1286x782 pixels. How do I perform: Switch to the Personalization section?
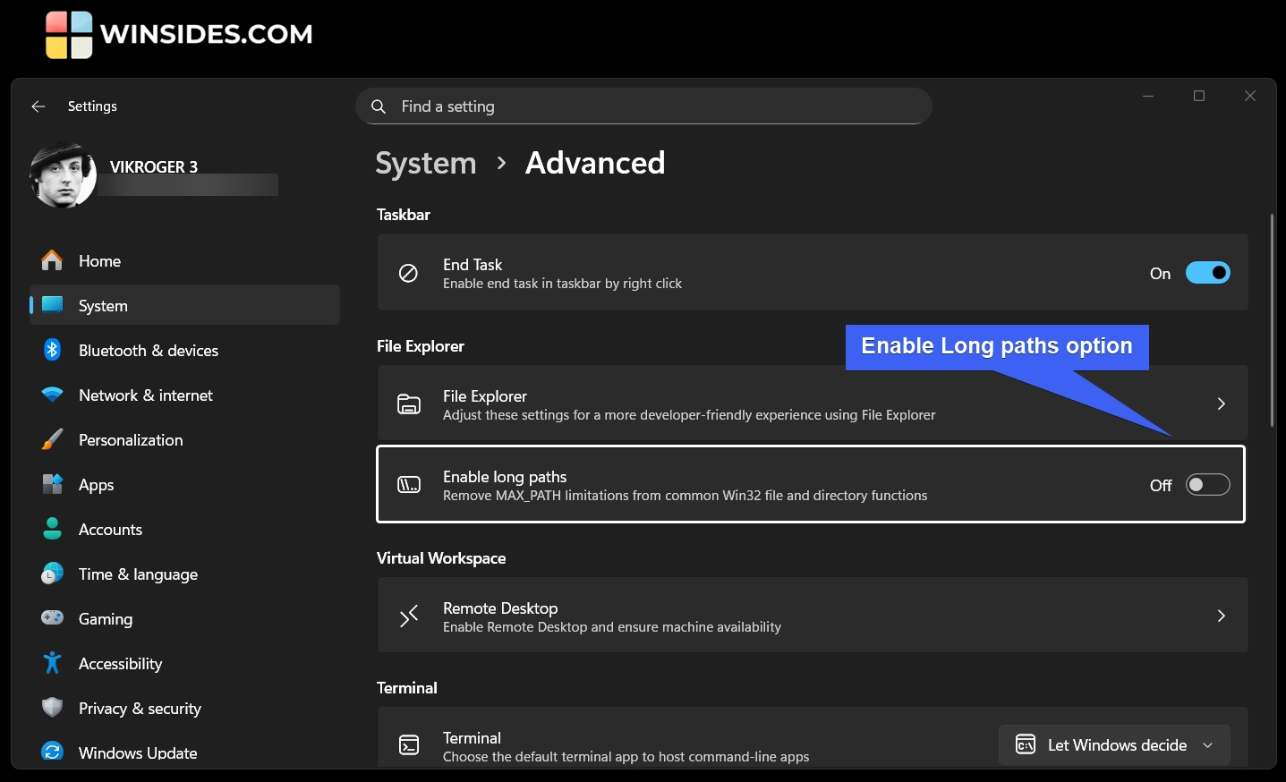tap(131, 439)
